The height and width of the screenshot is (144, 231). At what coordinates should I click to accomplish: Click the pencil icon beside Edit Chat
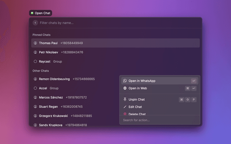click(125, 107)
